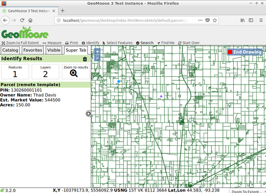Click the Layers count box
Image resolution: width=266 pixels, height=193 pixels.
(45, 72)
